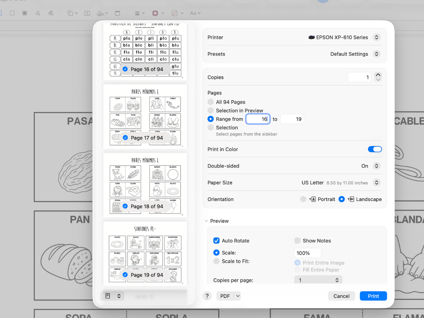
Task: Open the sidebar page view selector
Action: click(112, 296)
